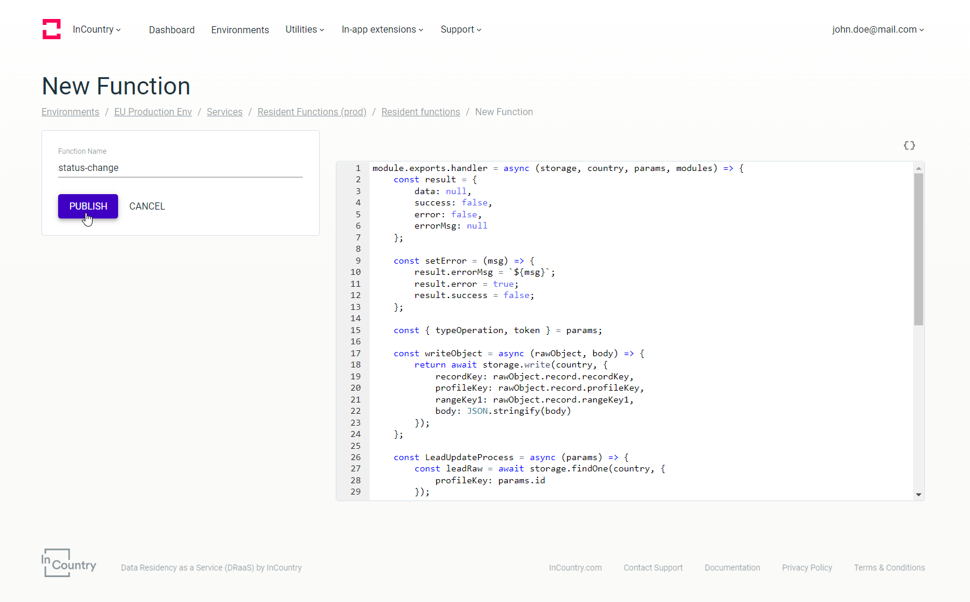Go to the Dashboard page

(171, 30)
